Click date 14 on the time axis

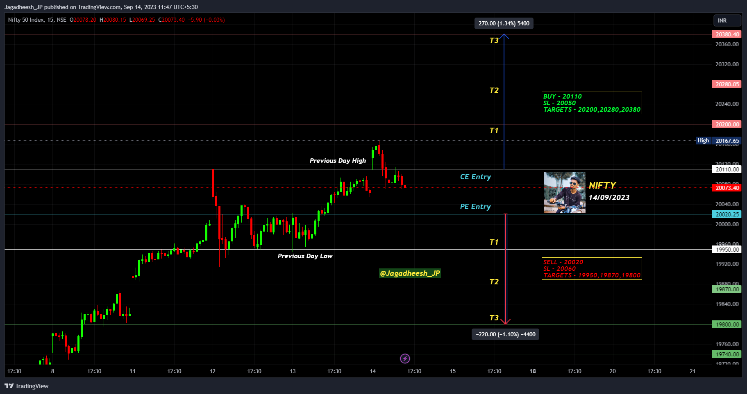pyautogui.click(x=372, y=371)
